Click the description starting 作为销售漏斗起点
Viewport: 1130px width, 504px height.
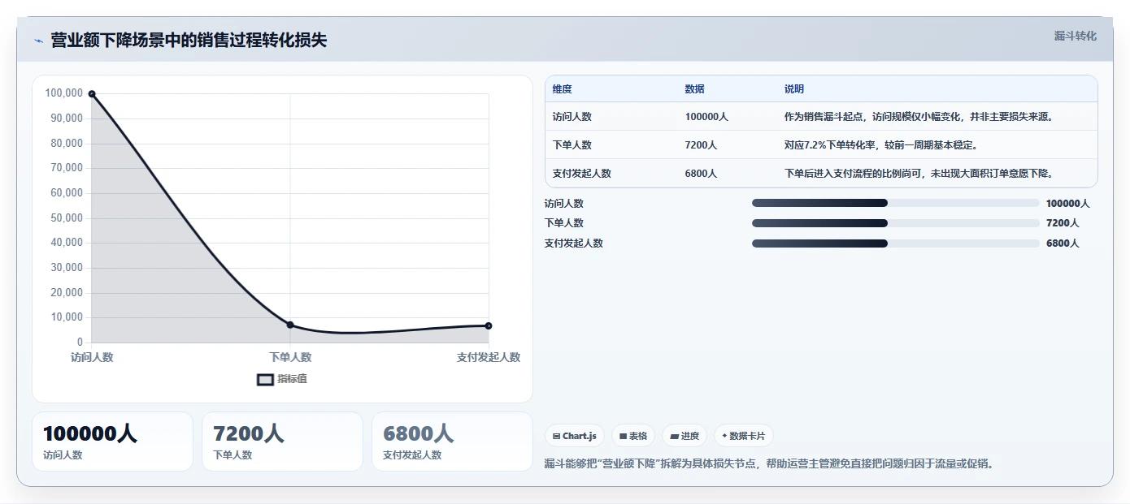(919, 117)
